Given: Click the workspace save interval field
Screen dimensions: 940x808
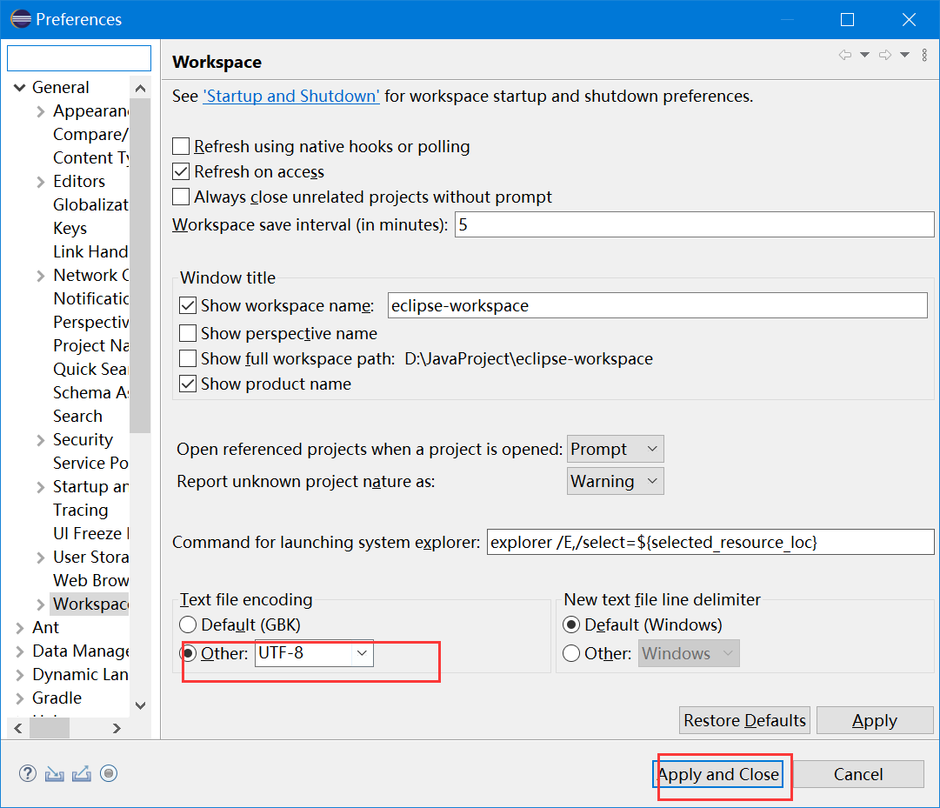Looking at the screenshot, I should [x=694, y=224].
